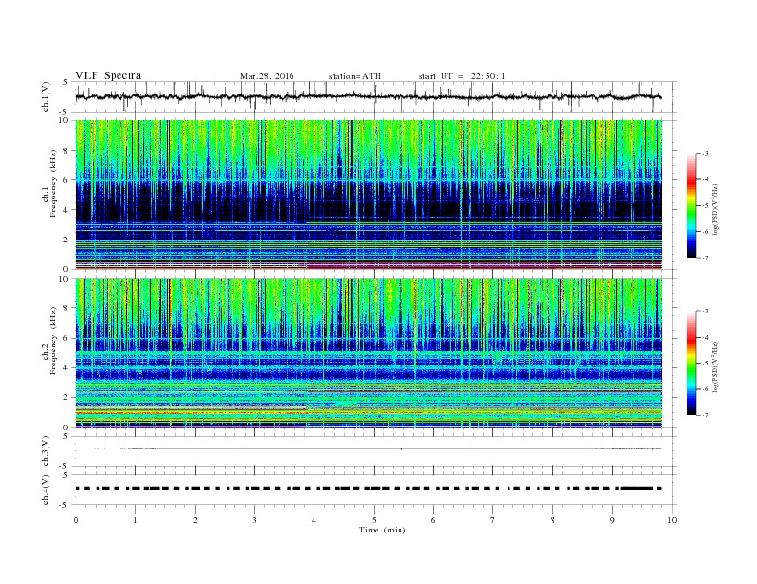Click the '8' tick on the time axis
This screenshot has width=757, height=584.
coord(552,520)
